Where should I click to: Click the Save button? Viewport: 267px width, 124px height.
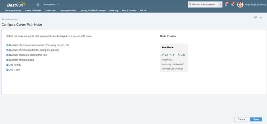256,119
